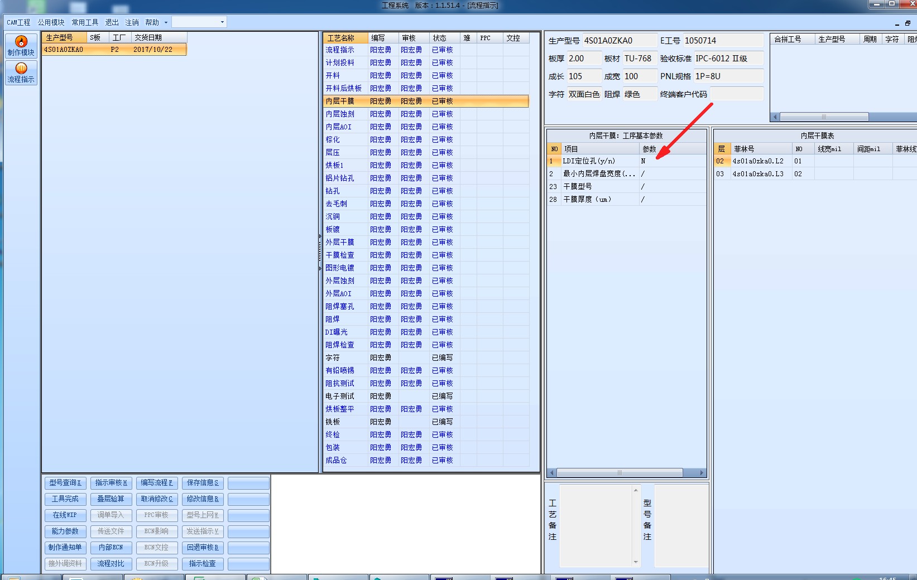Click the 验收标准 field IPC-6012 II级

728,59
